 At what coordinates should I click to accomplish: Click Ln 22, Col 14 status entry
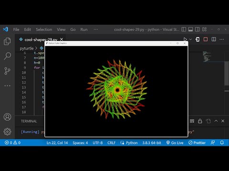click(x=57, y=142)
